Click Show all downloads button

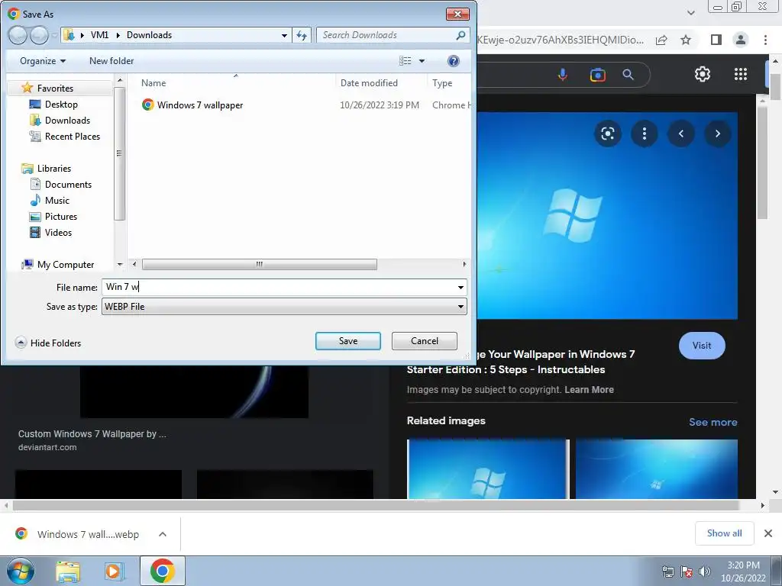pos(724,533)
